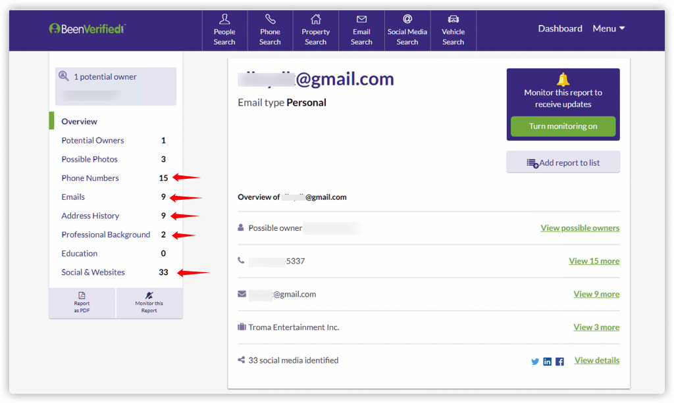Viewport: 674px width, 403px height.
Task: Select Potential Owners in the sidebar
Action: 92,140
